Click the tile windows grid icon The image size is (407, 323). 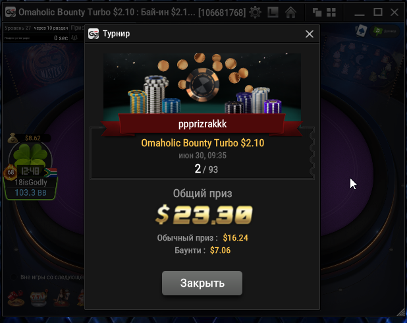[x=331, y=13]
